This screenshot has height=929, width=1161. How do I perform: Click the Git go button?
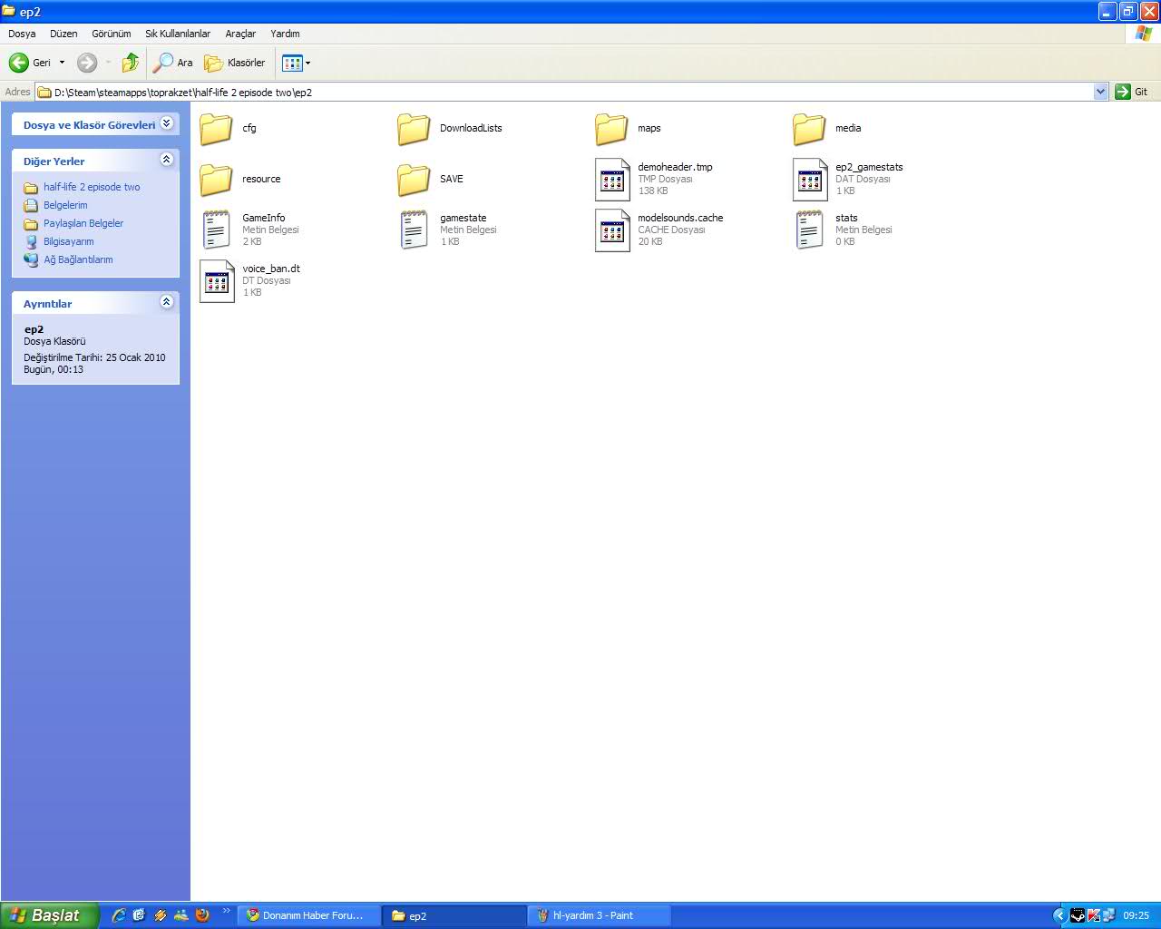(1132, 92)
